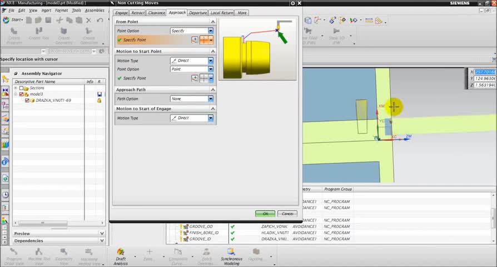Toggle the DRAZKA_VNUTI-69 component checkbox
Image resolution: width=497 pixels, height=267 pixels.
point(26,101)
